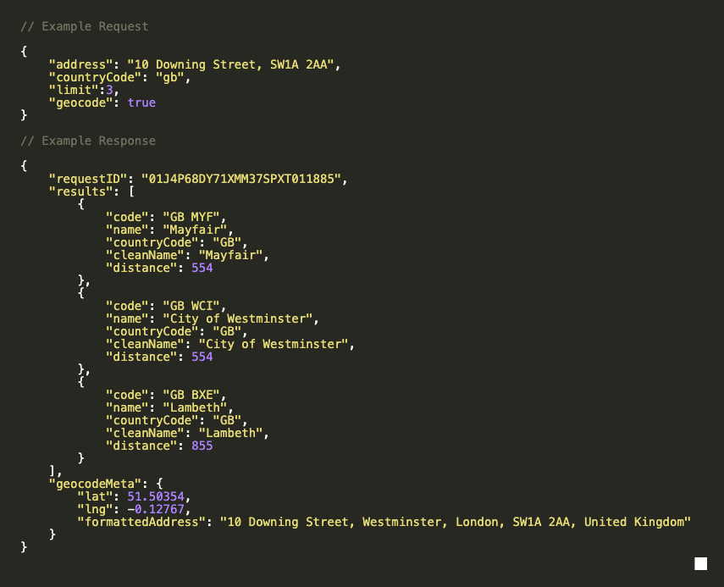
Task: Click the cleanName value "Mayfair"
Action: tap(234, 255)
